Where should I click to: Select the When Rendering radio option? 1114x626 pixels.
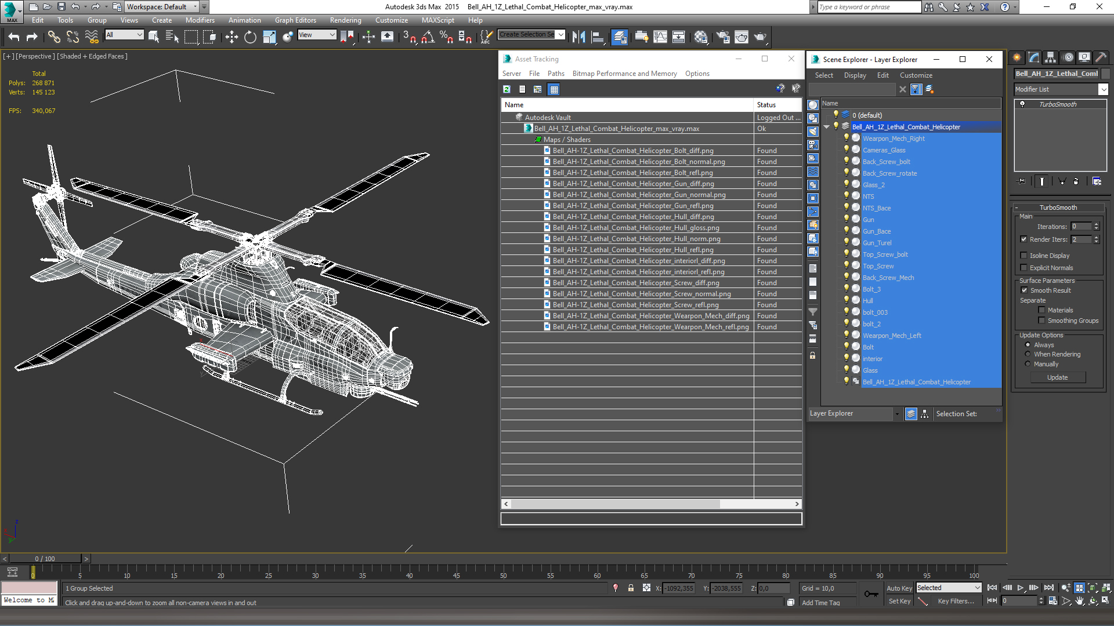1028,354
